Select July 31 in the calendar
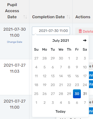Image resolution: width=93 pixels, height=119 pixels. [x=85, y=94]
